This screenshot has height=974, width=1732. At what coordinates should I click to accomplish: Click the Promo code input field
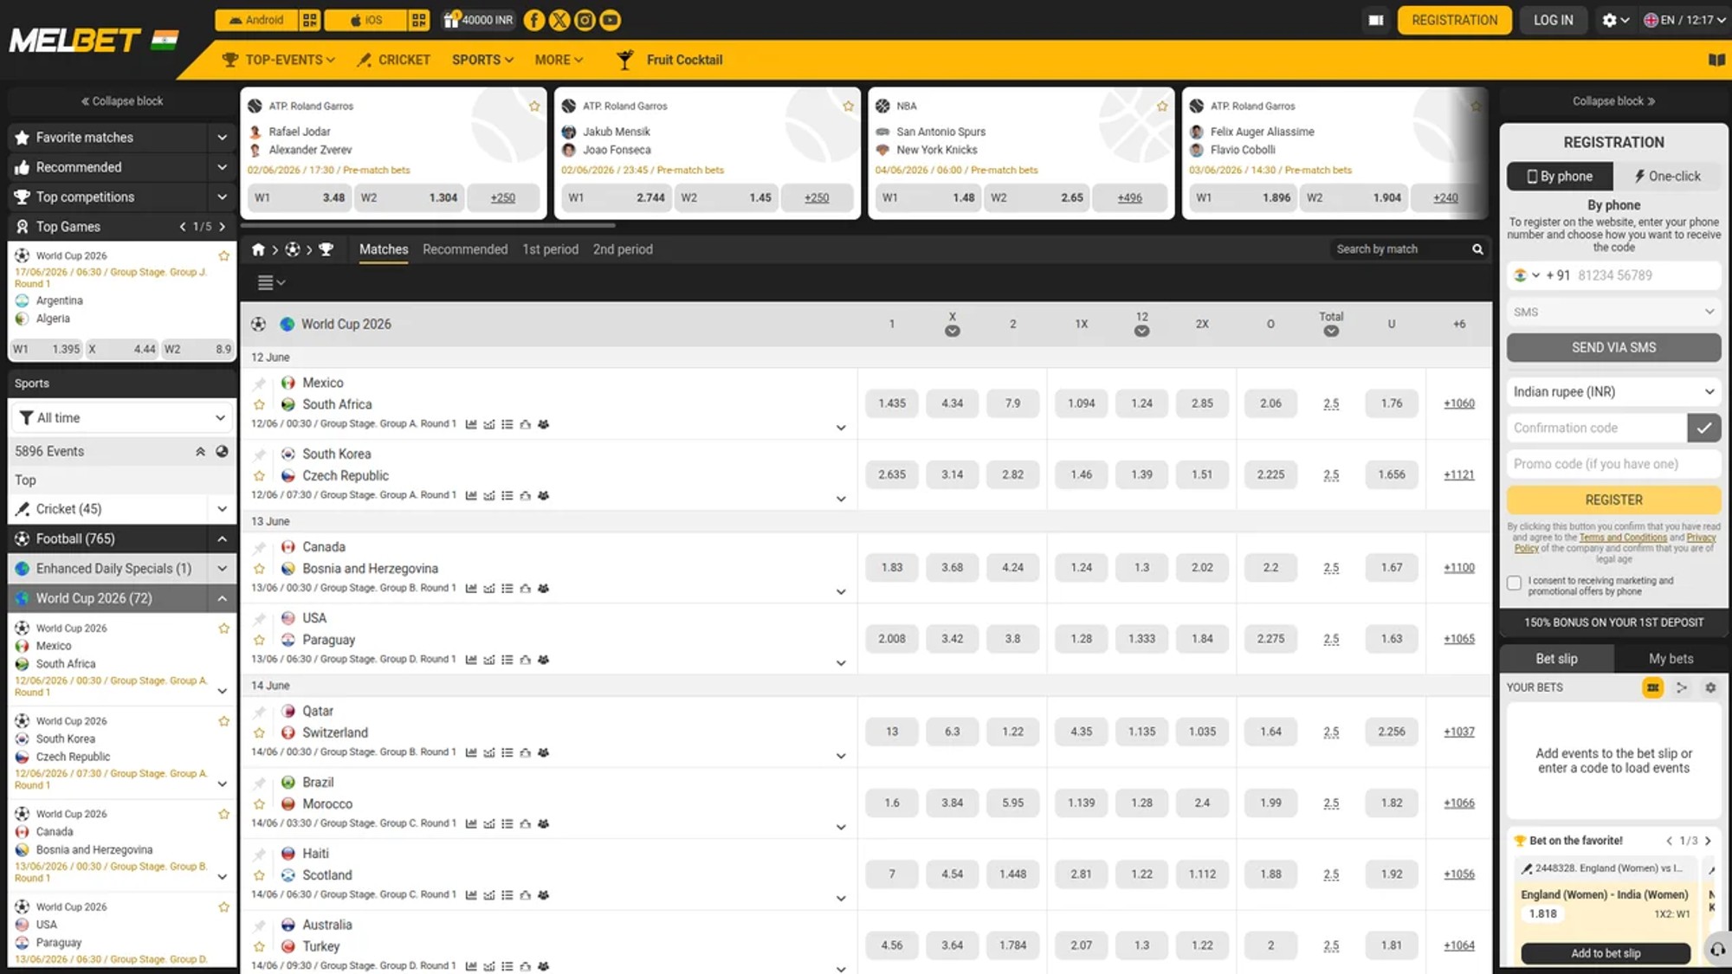(1613, 464)
